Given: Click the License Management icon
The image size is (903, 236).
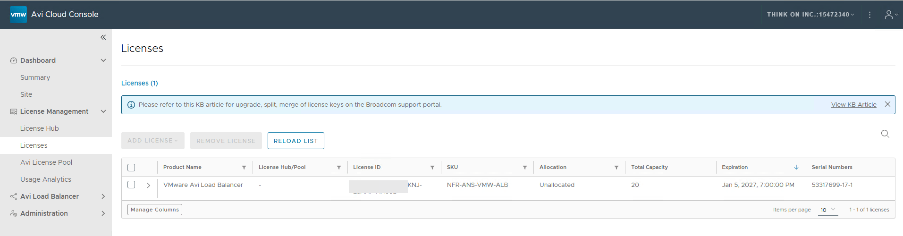Looking at the screenshot, I should (14, 111).
